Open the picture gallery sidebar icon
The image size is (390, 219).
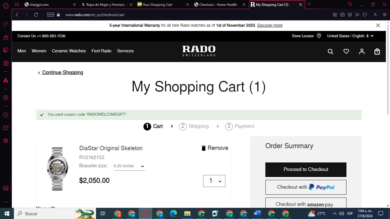click(6, 188)
